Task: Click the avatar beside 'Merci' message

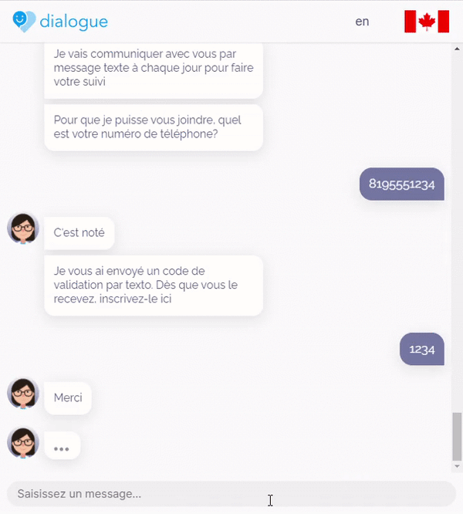Action: coord(23,394)
